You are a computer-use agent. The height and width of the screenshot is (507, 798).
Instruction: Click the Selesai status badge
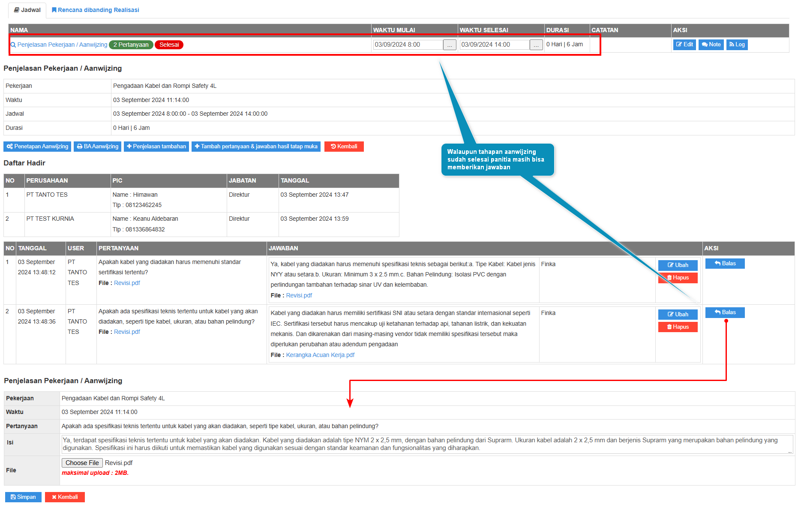(x=169, y=45)
